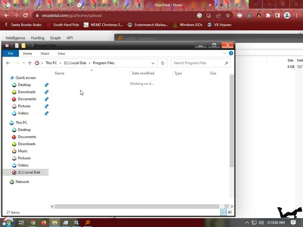Click the vertical scrollbar in Explorer
The width and height of the screenshot is (303, 227).
pyautogui.click(x=232, y=121)
